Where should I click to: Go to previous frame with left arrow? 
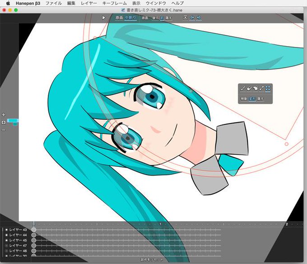[192, 18]
